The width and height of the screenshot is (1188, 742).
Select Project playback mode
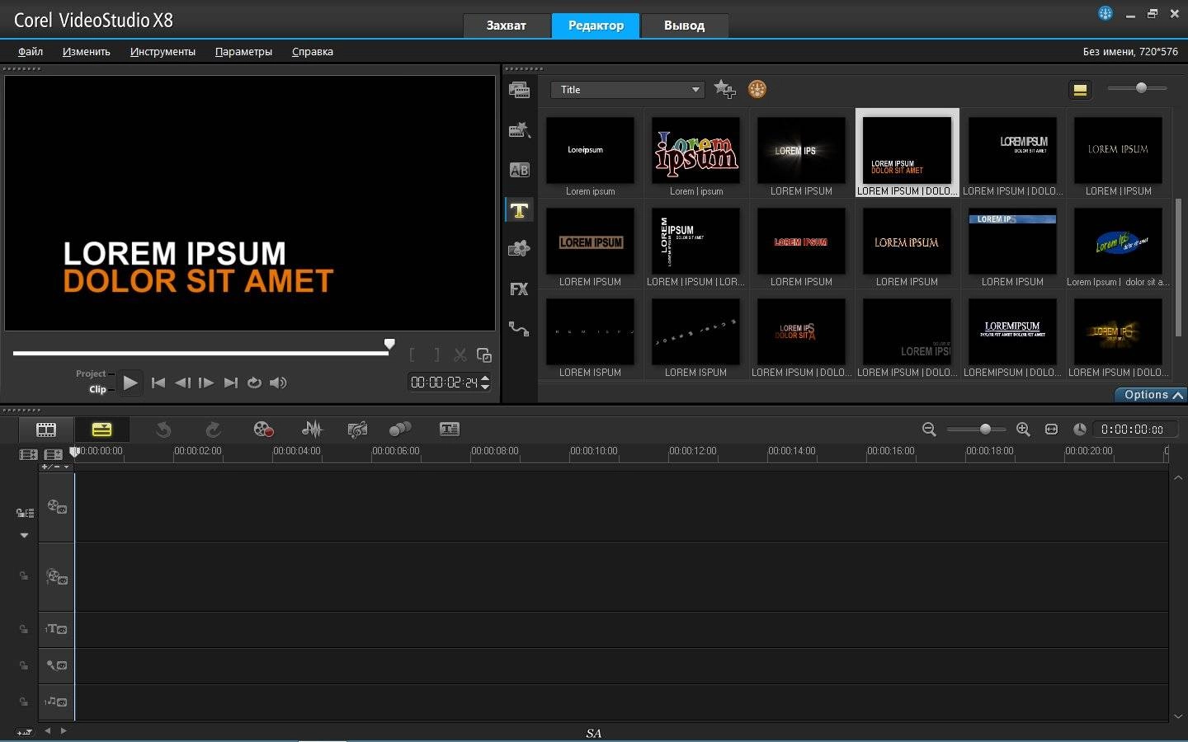[x=91, y=373]
